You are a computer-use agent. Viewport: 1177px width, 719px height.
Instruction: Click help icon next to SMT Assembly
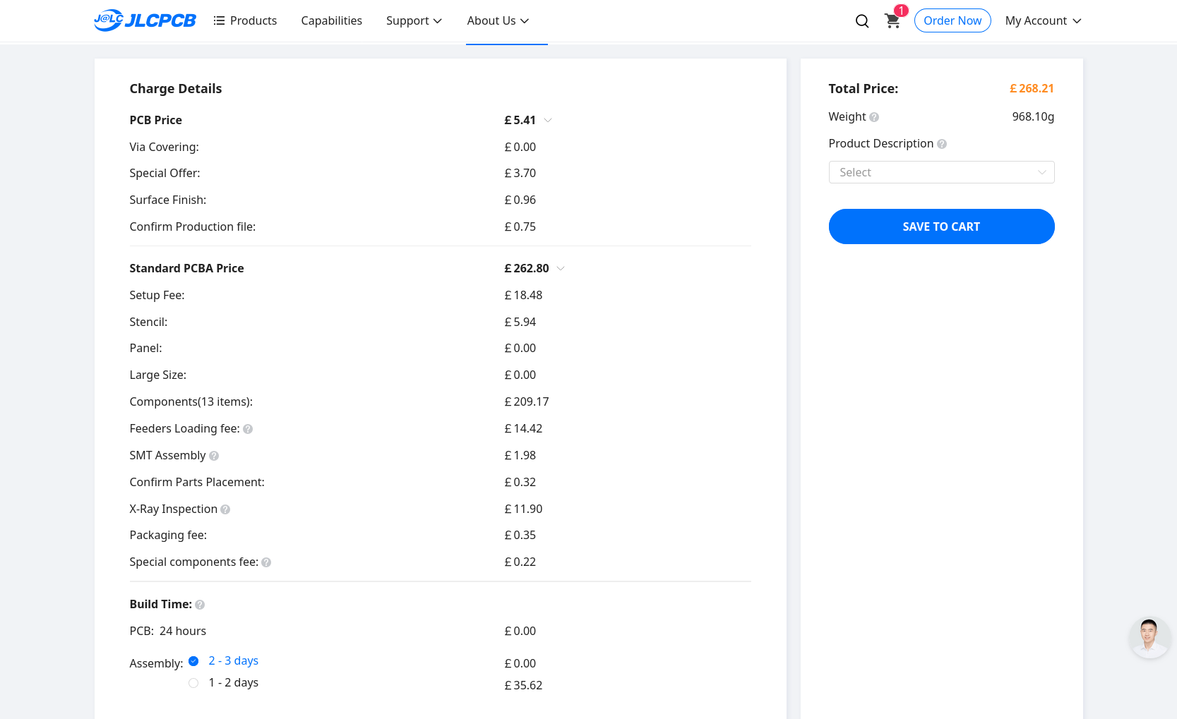(x=214, y=456)
